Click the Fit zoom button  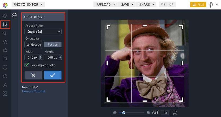pyautogui.click(x=165, y=113)
